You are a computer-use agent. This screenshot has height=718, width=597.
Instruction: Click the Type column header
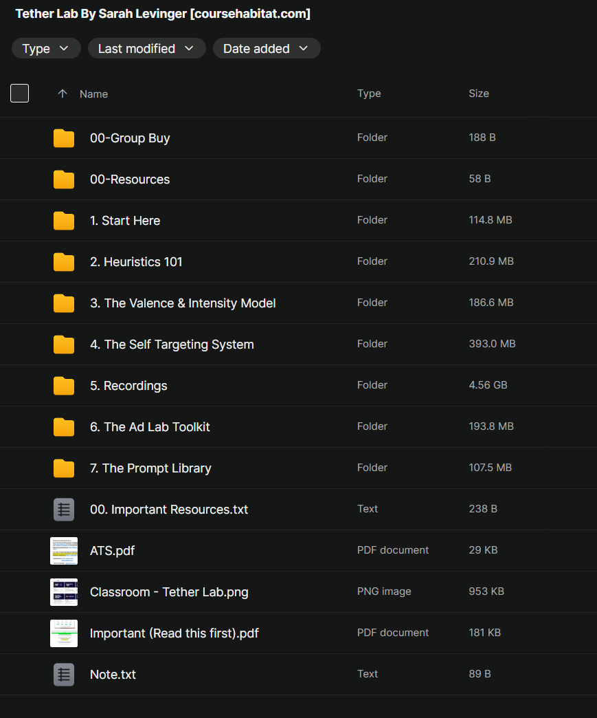point(369,94)
